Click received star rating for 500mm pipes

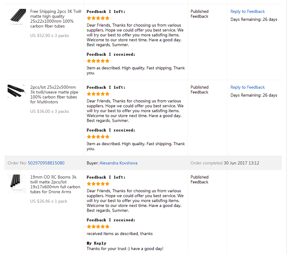click(98, 137)
